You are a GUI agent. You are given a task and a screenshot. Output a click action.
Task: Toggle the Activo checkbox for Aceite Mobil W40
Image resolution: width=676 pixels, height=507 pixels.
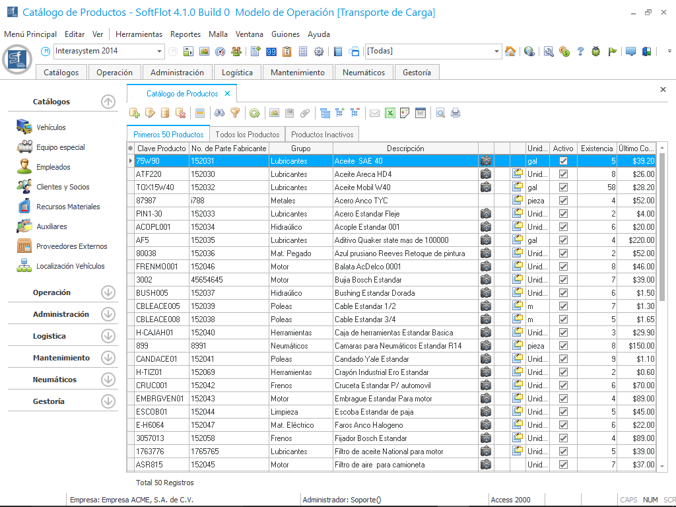[x=563, y=187]
